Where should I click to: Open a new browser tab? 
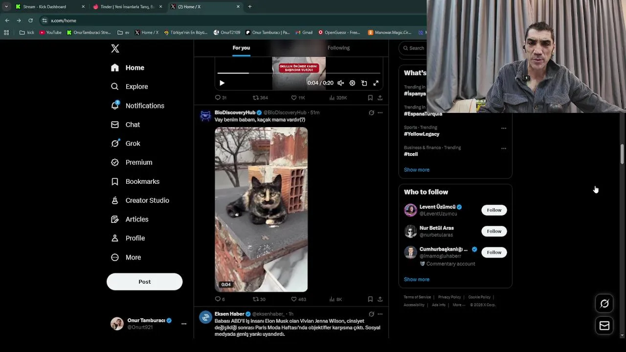tap(249, 7)
